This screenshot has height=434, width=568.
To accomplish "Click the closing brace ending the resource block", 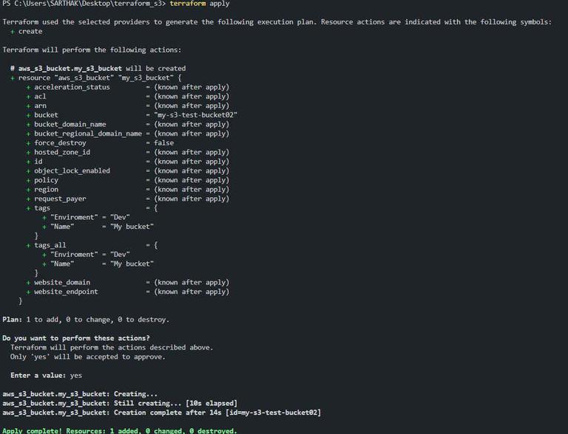I will pyautogui.click(x=20, y=301).
